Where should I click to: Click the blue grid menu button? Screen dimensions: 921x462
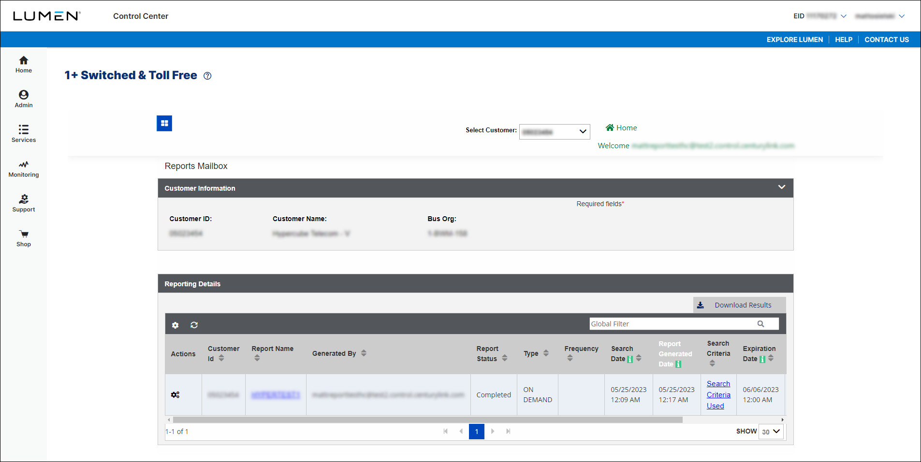(x=164, y=123)
